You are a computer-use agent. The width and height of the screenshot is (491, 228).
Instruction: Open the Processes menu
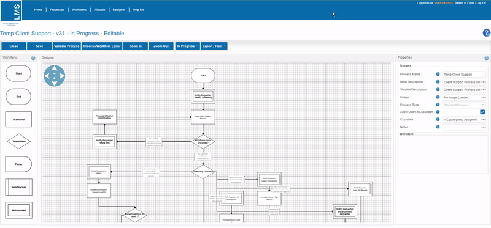click(57, 10)
